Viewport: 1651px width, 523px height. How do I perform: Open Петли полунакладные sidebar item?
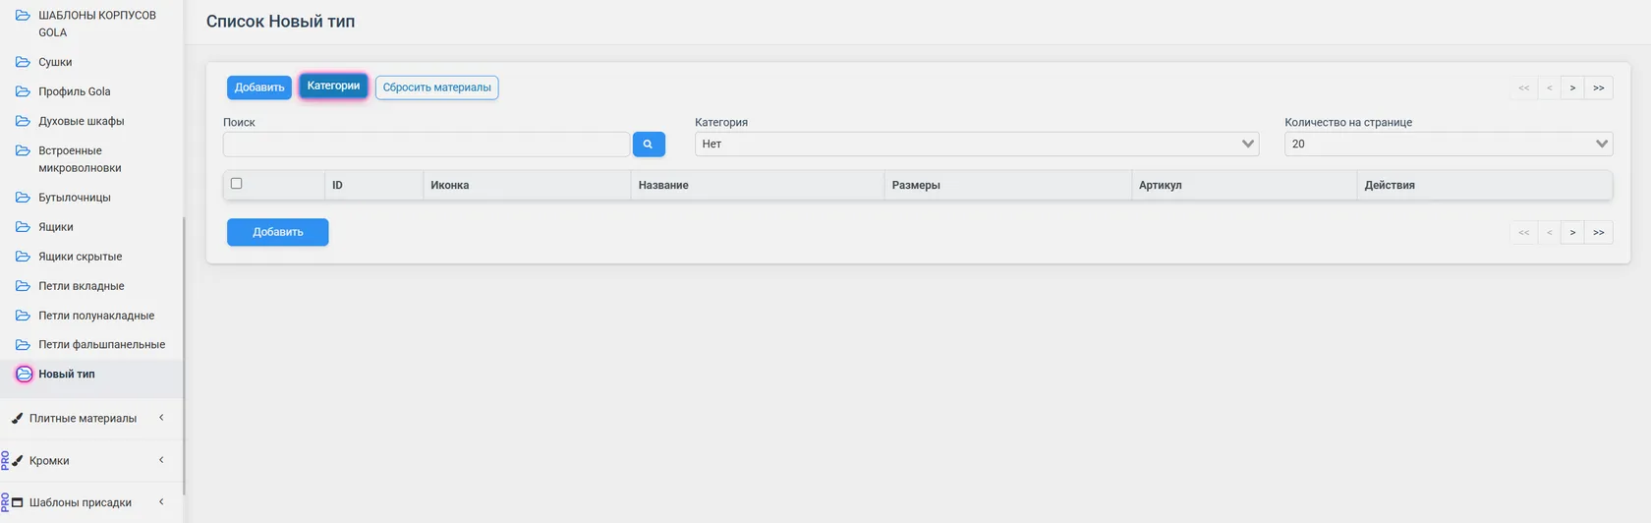click(x=96, y=316)
